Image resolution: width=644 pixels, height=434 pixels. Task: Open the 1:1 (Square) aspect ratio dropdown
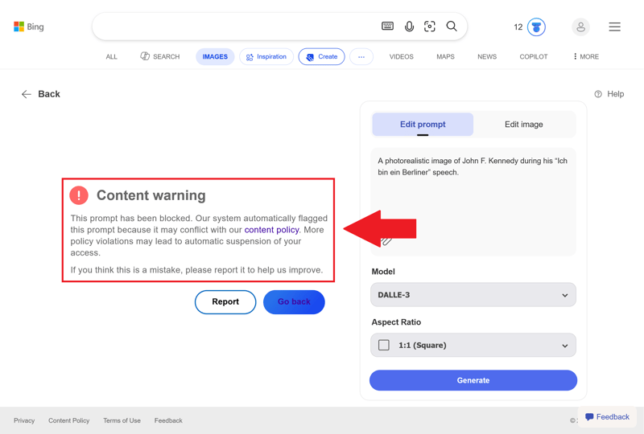(x=473, y=346)
